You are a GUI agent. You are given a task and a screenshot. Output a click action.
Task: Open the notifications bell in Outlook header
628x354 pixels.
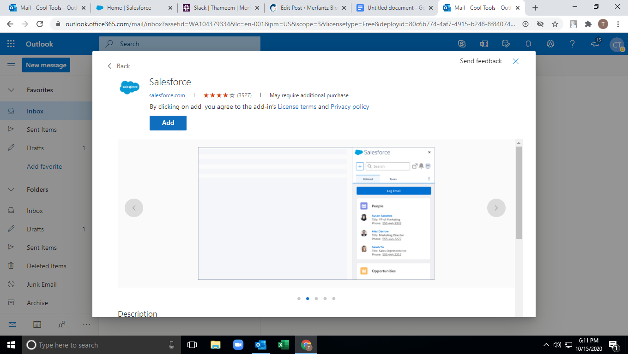[x=528, y=44]
